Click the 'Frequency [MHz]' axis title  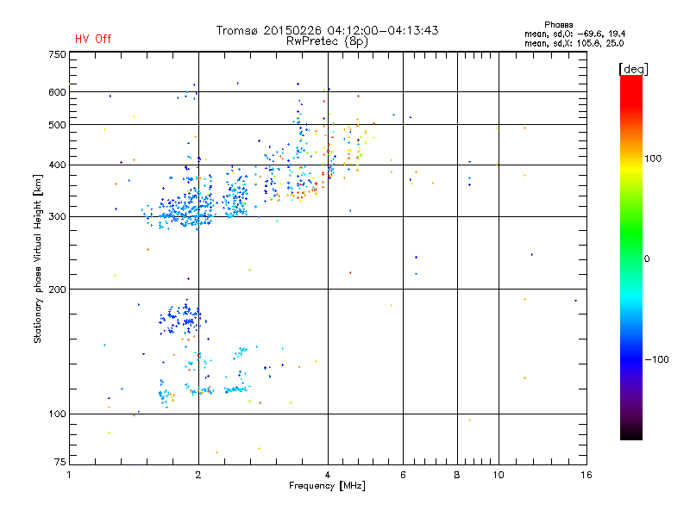[327, 486]
